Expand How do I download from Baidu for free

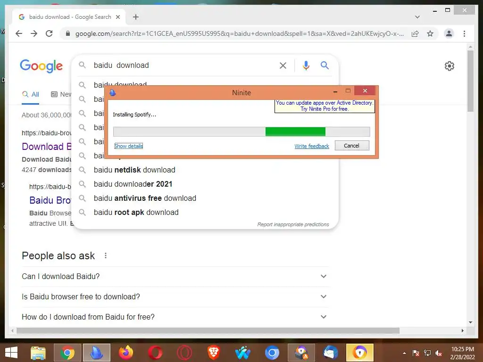pyautogui.click(x=175, y=317)
